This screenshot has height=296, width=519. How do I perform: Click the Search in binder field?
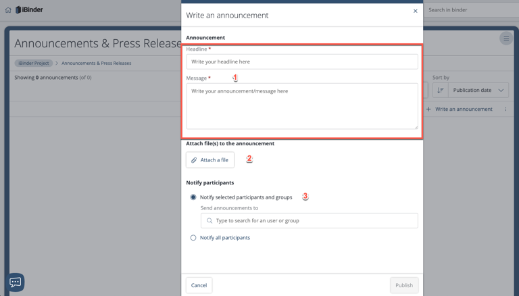tap(470, 10)
